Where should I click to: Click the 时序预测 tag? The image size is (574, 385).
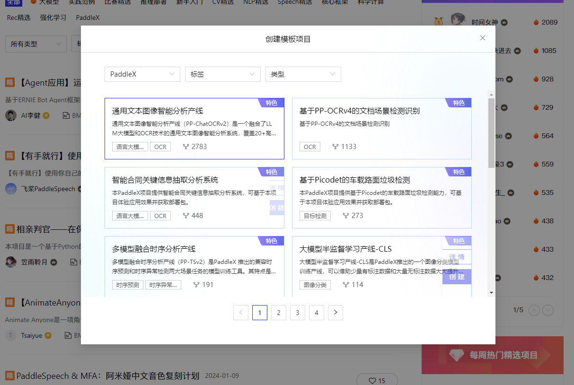click(x=128, y=285)
